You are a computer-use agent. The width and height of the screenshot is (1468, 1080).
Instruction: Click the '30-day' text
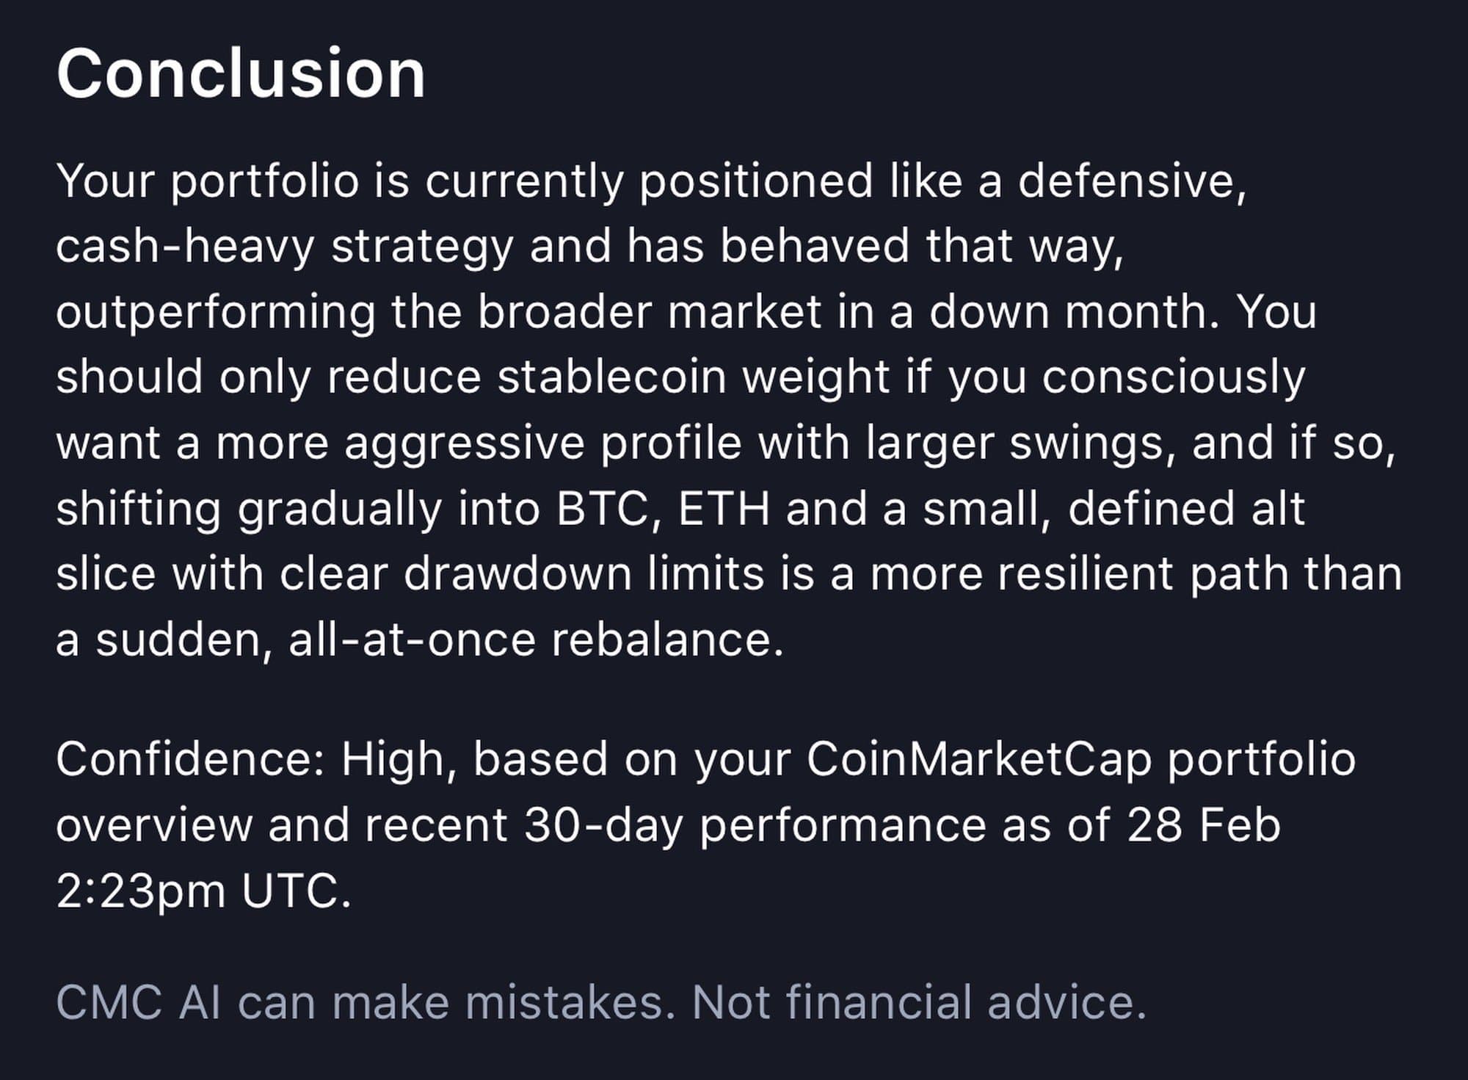pyautogui.click(x=603, y=825)
